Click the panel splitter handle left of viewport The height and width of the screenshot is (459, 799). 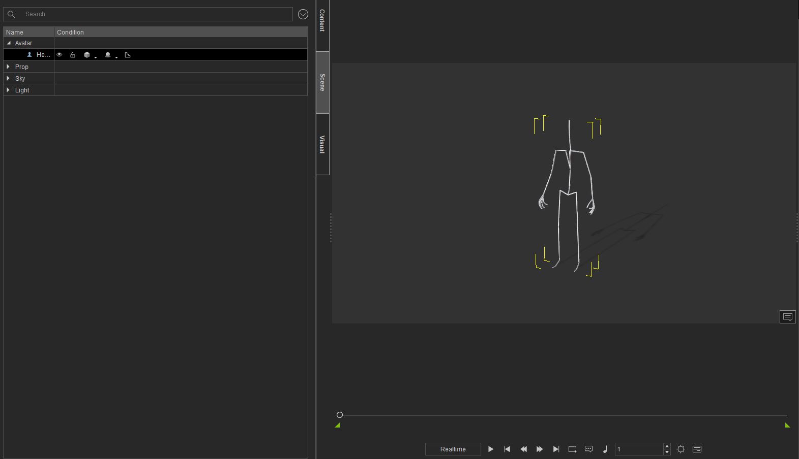tap(331, 227)
